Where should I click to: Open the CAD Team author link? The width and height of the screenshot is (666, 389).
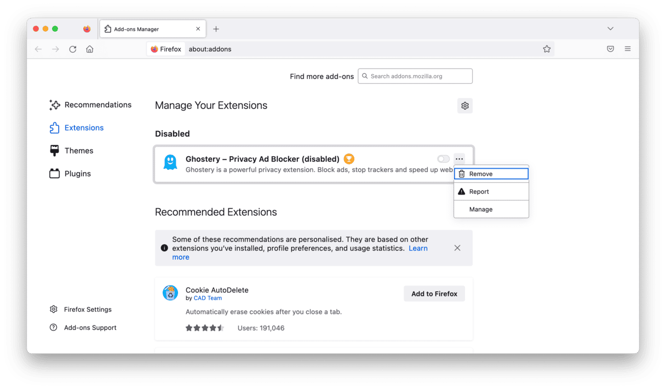208,298
